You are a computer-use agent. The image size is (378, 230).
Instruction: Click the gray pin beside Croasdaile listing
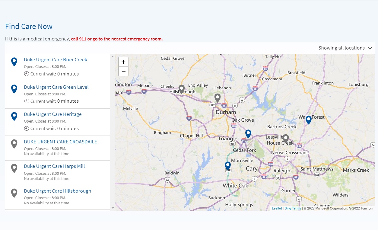[14, 144]
